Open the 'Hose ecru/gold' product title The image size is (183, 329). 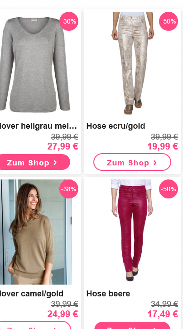pyautogui.click(x=116, y=126)
